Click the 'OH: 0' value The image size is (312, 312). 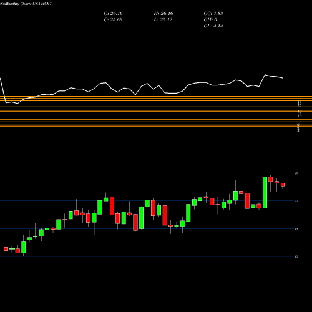click(210, 20)
